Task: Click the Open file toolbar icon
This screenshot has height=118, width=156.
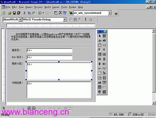Action: tap(10, 13)
